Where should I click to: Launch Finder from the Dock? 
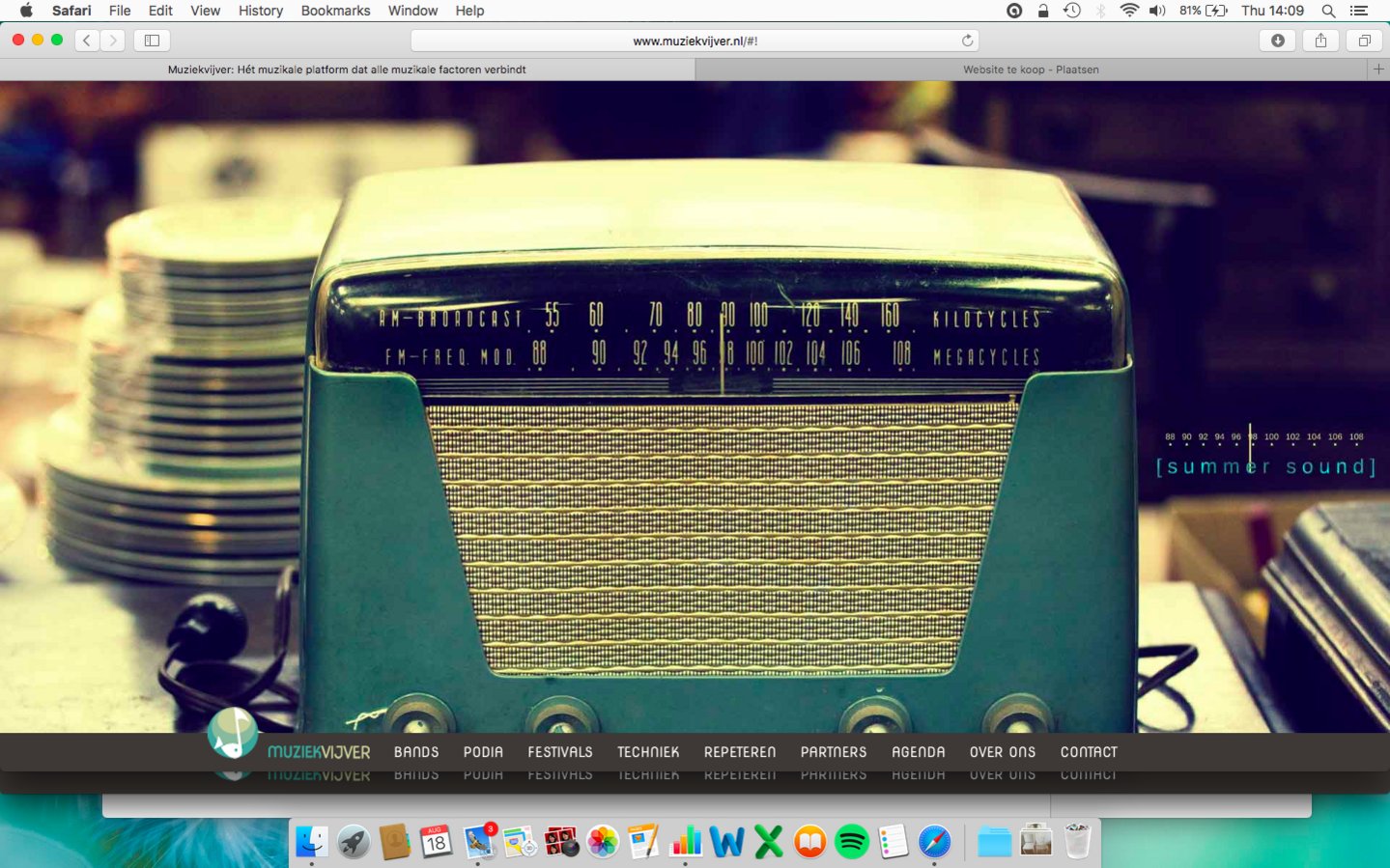click(x=311, y=842)
